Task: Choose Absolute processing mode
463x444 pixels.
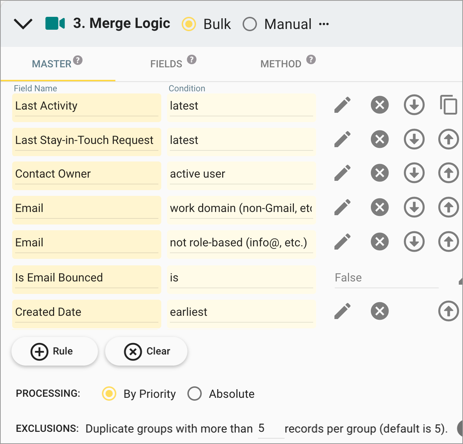Action: click(x=195, y=394)
